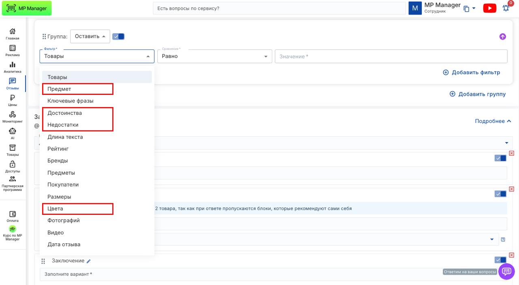
Task: Toggle the Заключение block switch
Action: click(x=500, y=260)
